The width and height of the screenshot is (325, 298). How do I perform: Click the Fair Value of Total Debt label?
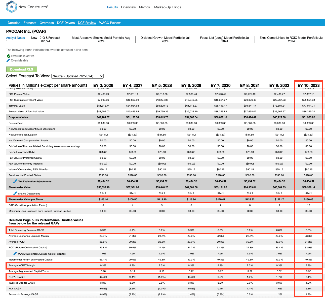coord(22,152)
